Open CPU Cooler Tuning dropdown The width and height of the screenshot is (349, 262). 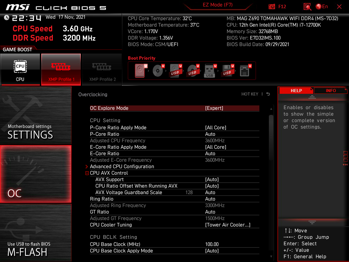(228, 225)
